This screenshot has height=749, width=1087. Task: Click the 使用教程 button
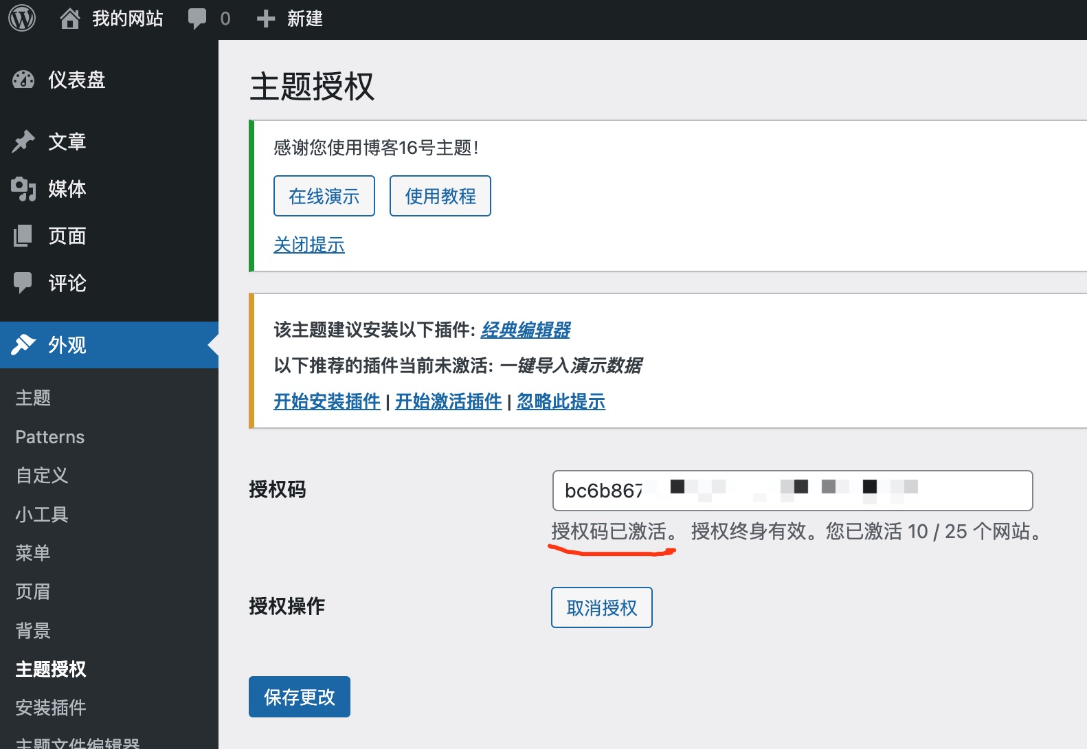click(x=440, y=196)
